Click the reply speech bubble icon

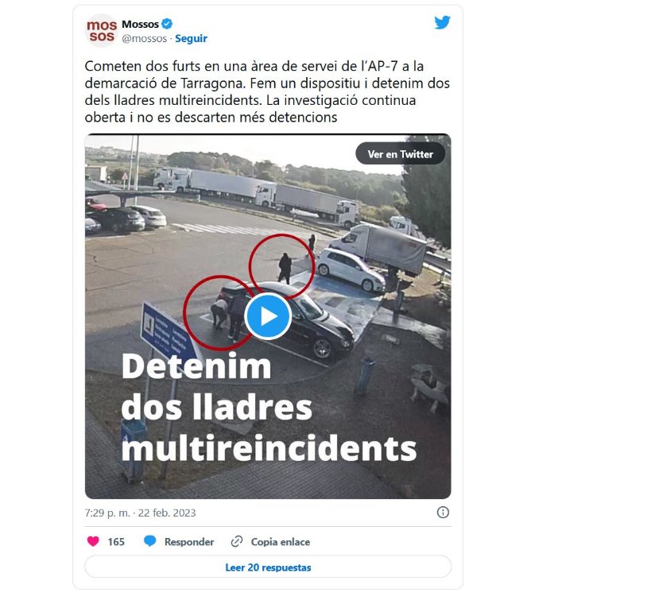(150, 541)
